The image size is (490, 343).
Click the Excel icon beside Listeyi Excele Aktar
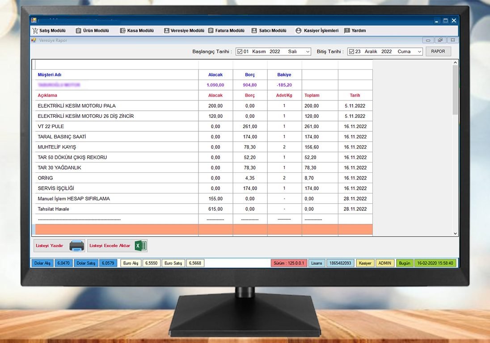tap(141, 246)
